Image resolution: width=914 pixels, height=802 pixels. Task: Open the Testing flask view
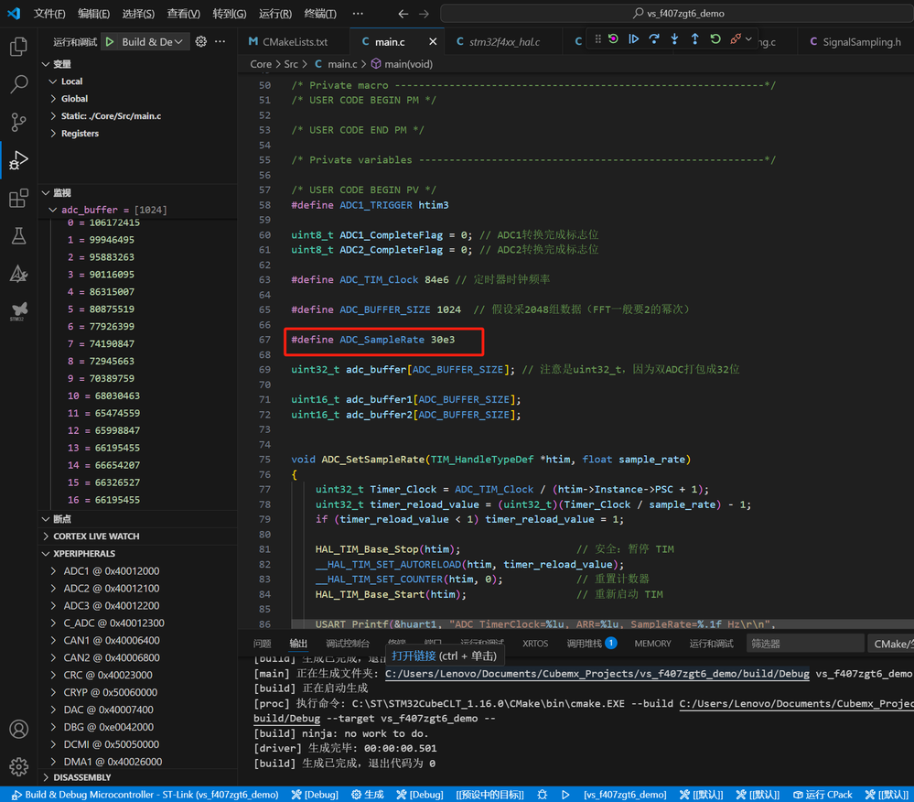(18, 236)
